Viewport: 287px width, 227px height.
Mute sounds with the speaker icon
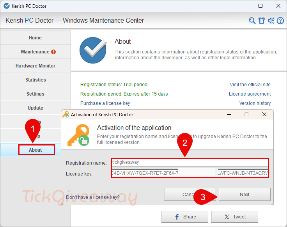pos(271,21)
